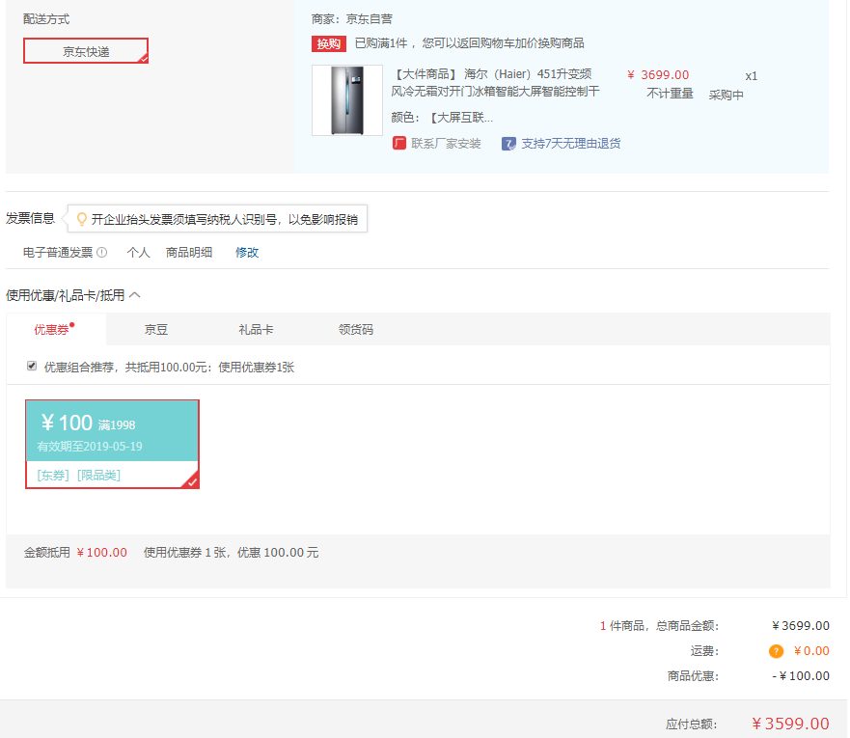Select the 京东快递 delivery option

(86, 51)
